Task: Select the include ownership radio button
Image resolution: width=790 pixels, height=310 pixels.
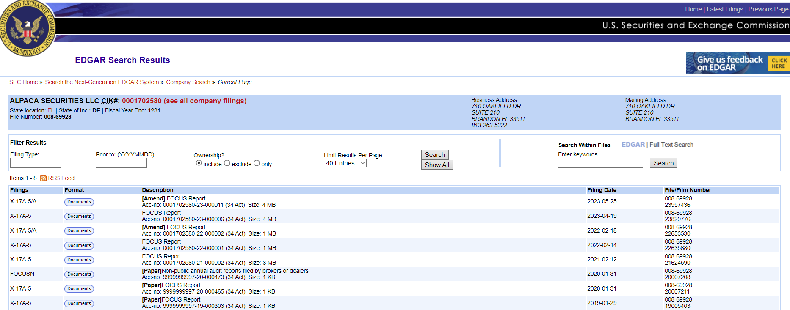Action: [x=199, y=163]
